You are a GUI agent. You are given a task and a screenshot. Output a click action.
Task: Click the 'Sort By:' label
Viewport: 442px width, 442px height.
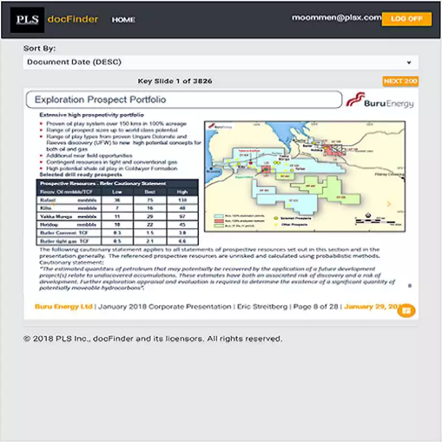(39, 49)
